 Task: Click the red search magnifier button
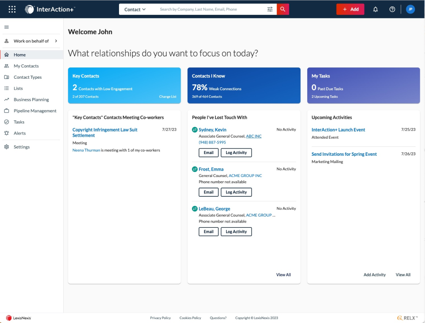click(283, 9)
